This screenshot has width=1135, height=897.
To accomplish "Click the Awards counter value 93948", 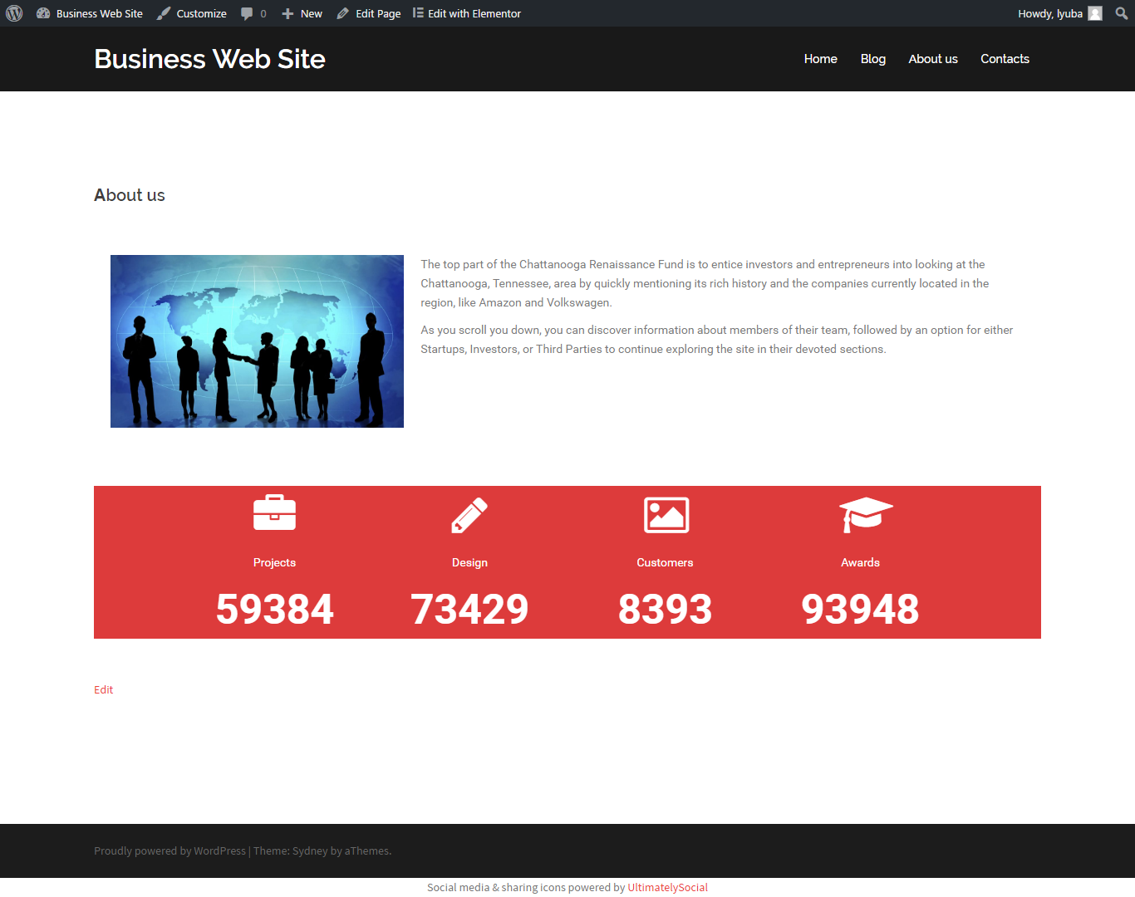I will (x=860, y=609).
